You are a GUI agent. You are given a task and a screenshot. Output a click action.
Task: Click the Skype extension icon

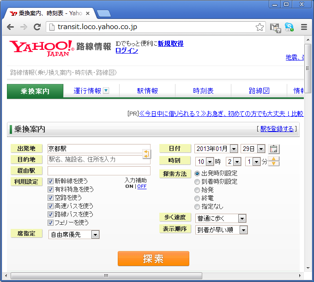click(290, 27)
